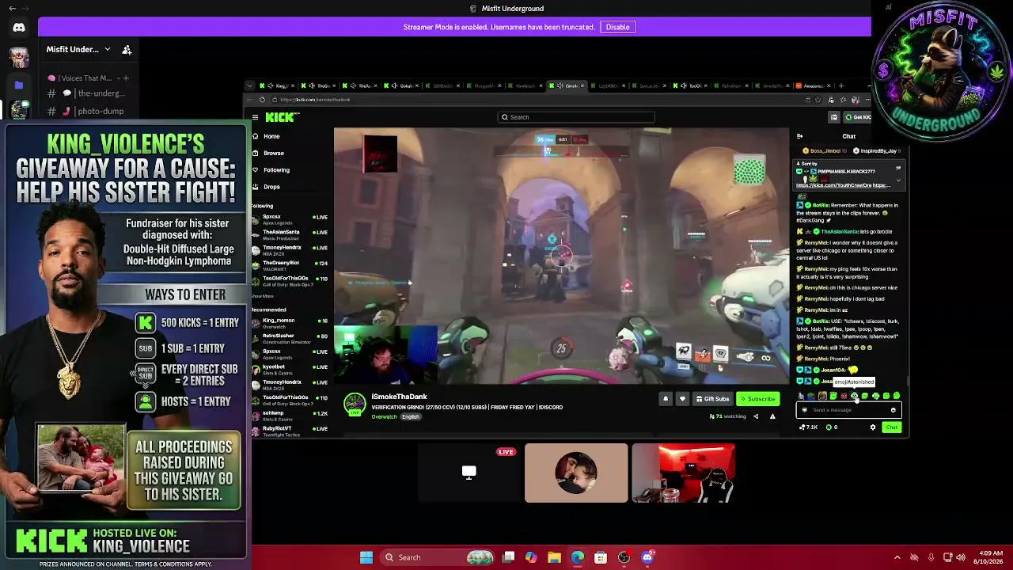
Task: Open File Explorer from taskbar
Action: pos(554,557)
